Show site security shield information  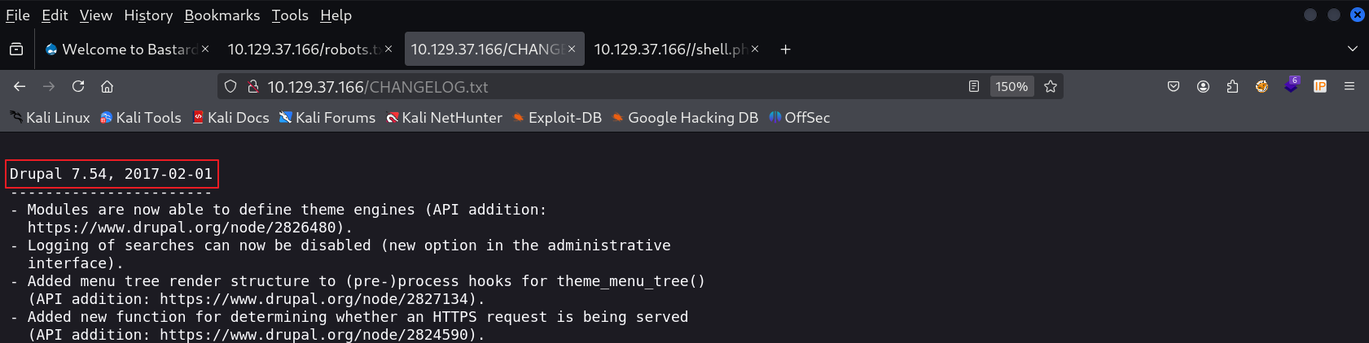coord(230,86)
